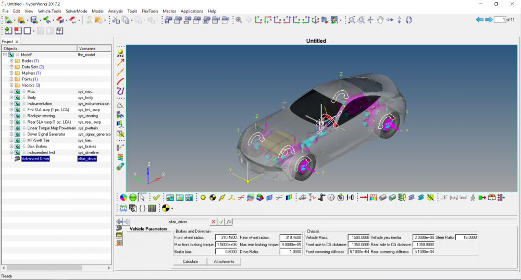This screenshot has height=280, width=521.
Task: Click the Points entity icon (yellow sphere)
Action: click(x=203, y=198)
